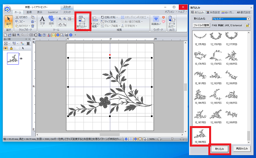Select the 選択 arrow tool in ribbon
This screenshot has height=158, width=256.
point(9,22)
